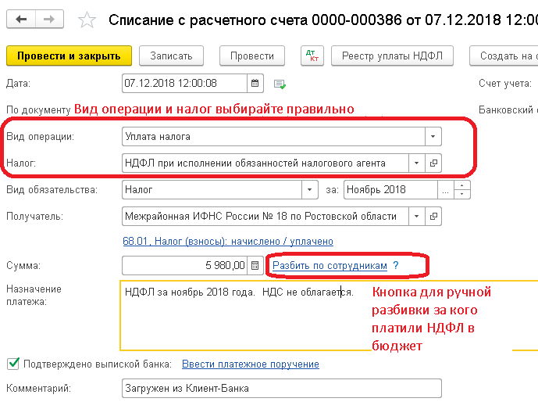Open calculator icon in the Сумма field
Image resolution: width=538 pixels, height=409 pixels.
pyautogui.click(x=255, y=266)
